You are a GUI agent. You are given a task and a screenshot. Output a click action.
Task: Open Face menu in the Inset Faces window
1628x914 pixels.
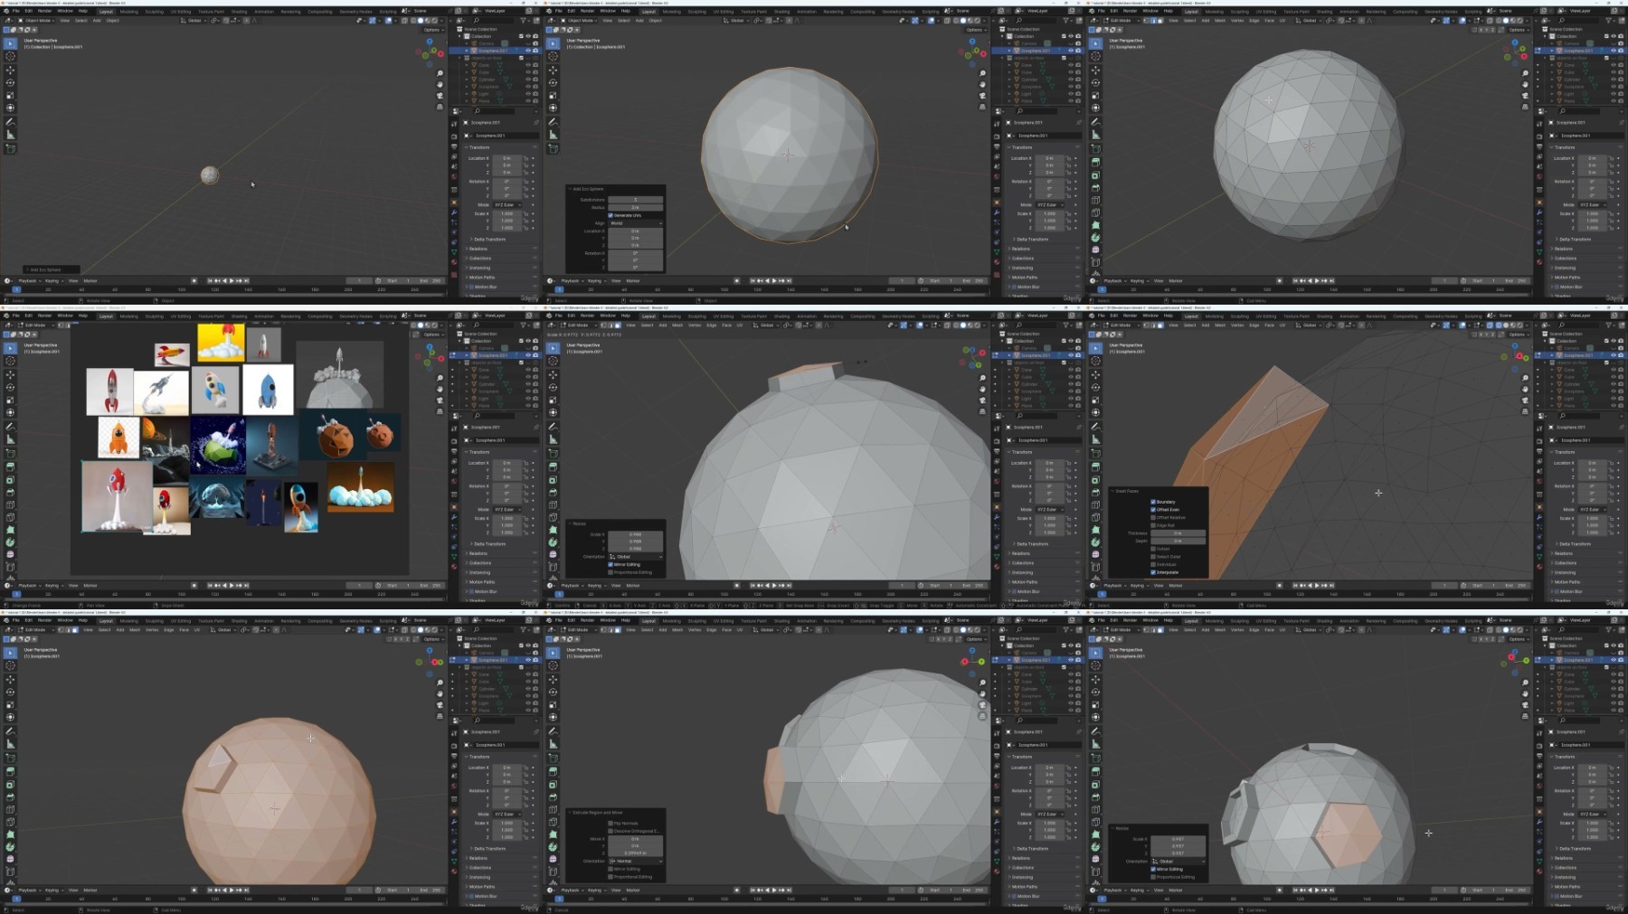1269,325
